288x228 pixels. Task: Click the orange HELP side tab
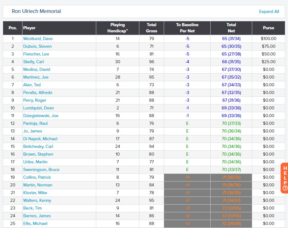click(284, 178)
